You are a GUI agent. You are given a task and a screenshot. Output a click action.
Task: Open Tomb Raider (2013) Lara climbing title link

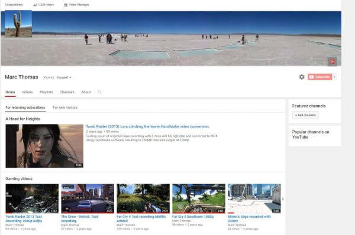tap(147, 126)
